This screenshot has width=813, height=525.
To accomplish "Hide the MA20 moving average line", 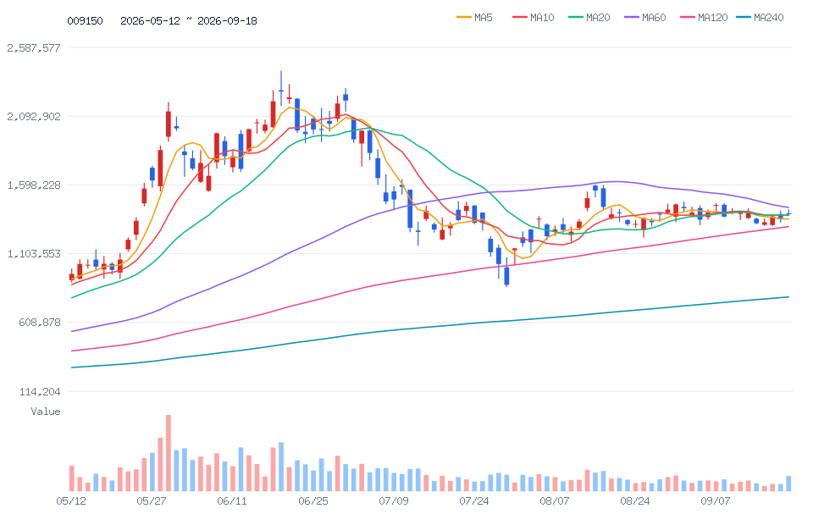I will pyautogui.click(x=589, y=18).
